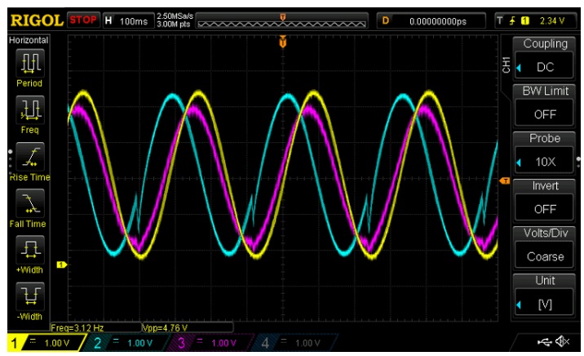Click the Horizontal menu heading
Viewport: 584px width, 356px height.
point(29,40)
